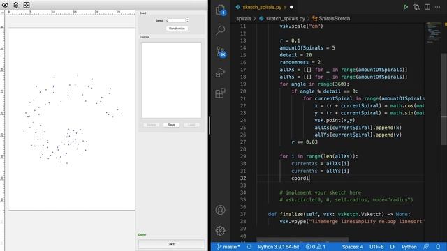Click line number 32 in the gutter

coord(243,178)
